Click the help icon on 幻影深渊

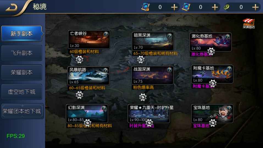coord(104,108)
